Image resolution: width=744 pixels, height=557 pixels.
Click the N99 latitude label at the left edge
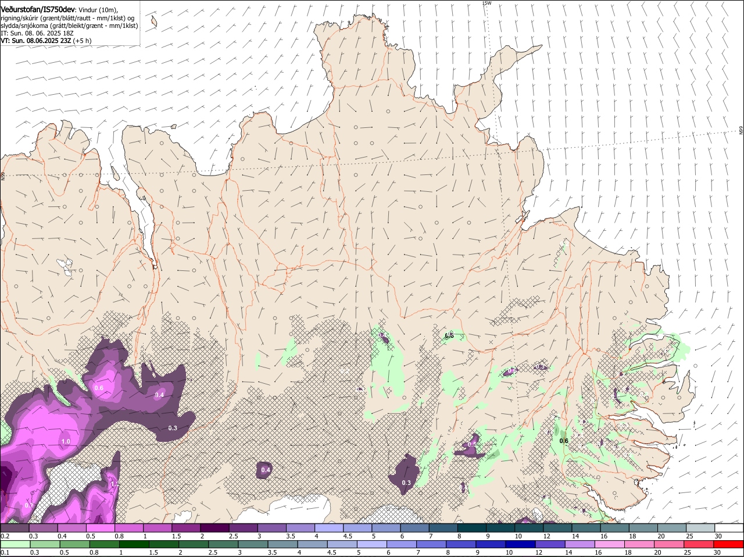click(3, 176)
